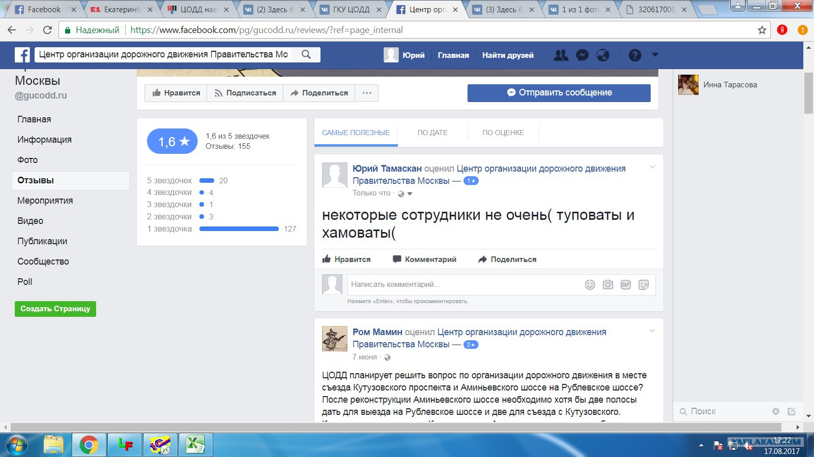The height and width of the screenshot is (457, 814).
Task: Select the САМЫЕ ПОЛЕЗНЫЕ tab
Action: pyautogui.click(x=356, y=133)
